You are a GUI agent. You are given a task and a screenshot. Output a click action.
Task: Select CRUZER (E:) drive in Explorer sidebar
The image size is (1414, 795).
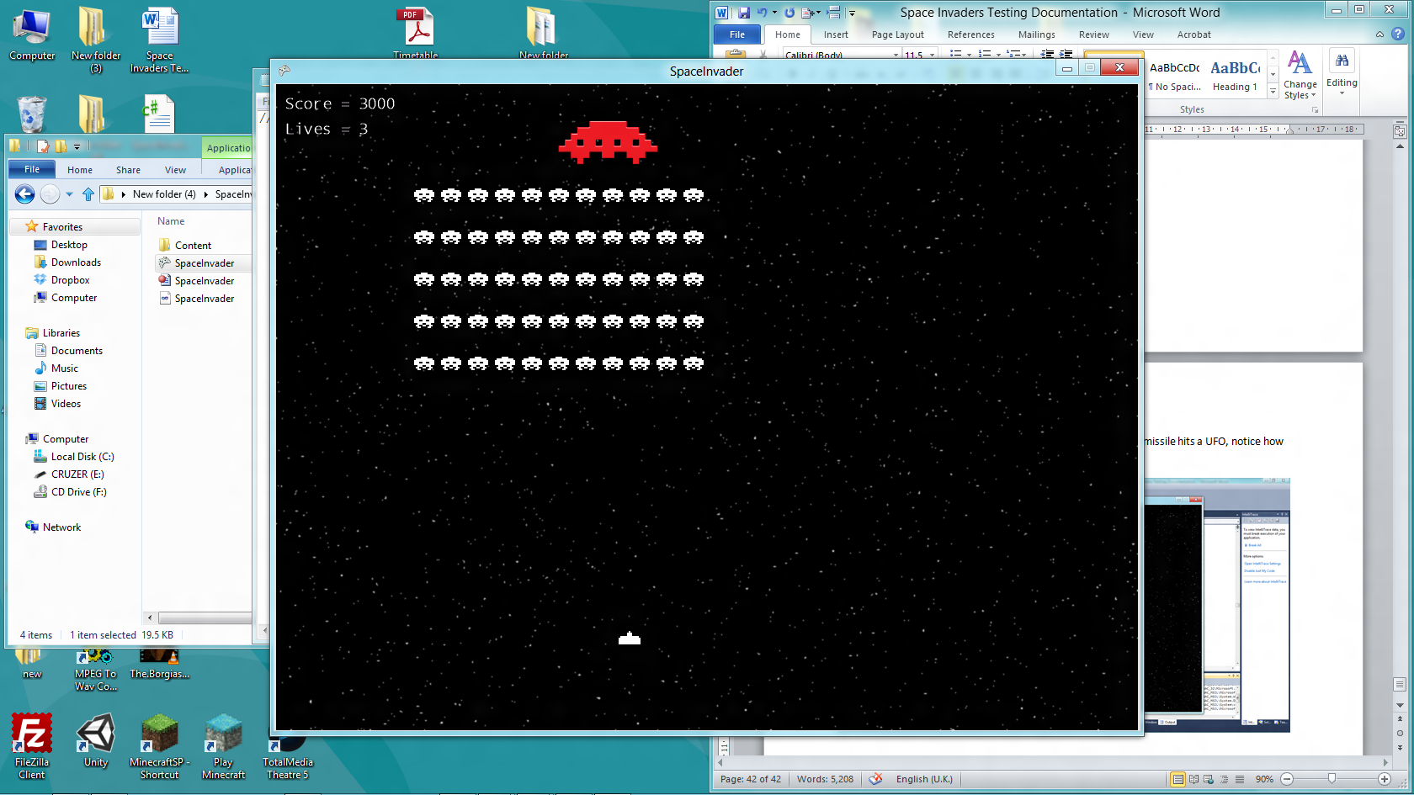pos(77,474)
